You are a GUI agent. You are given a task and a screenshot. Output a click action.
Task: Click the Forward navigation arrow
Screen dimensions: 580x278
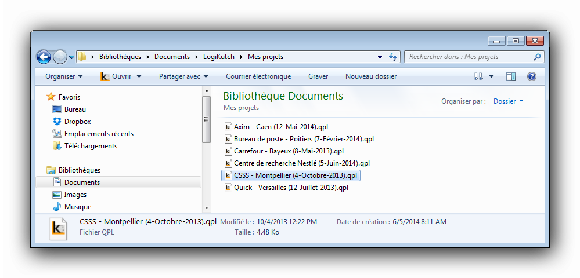[x=60, y=57]
